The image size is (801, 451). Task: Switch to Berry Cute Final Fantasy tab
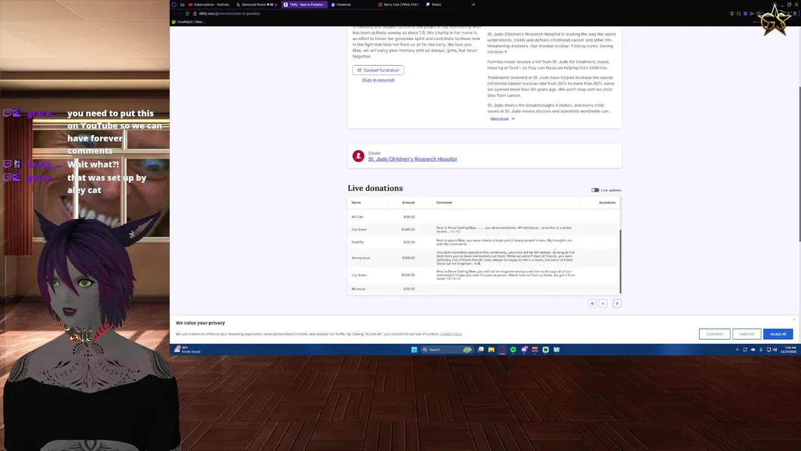(x=399, y=4)
